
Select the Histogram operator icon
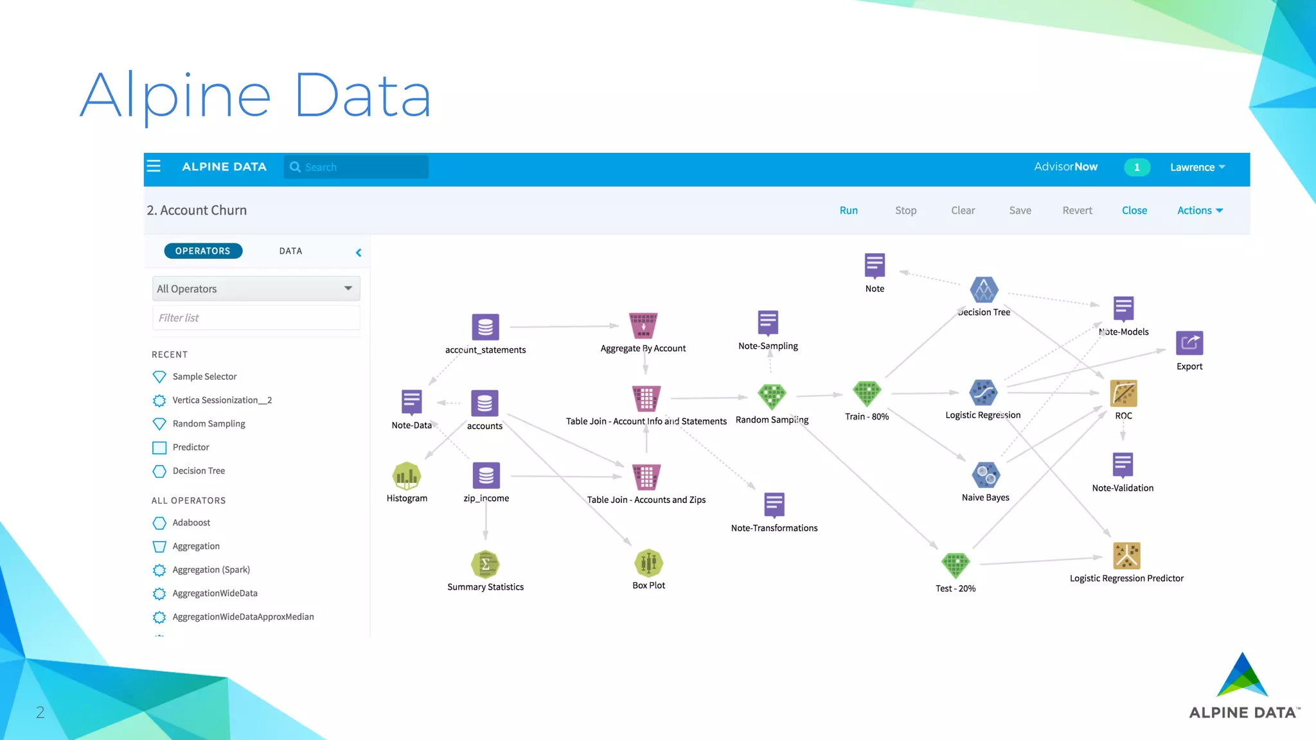pyautogui.click(x=407, y=476)
